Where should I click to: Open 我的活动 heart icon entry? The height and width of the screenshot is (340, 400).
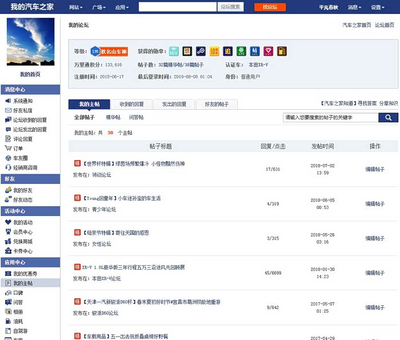pos(23,222)
